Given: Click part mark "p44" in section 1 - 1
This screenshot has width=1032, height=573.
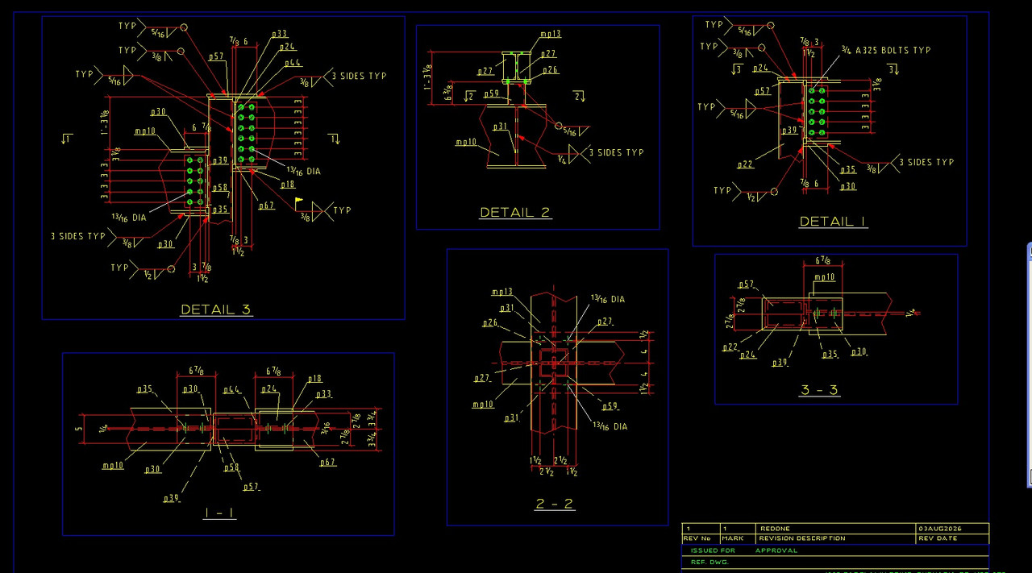Looking at the screenshot, I should 231,390.
